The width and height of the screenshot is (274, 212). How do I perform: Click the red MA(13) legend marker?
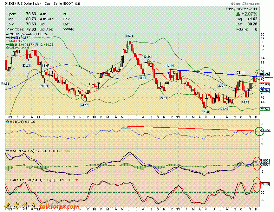pos(8,41)
